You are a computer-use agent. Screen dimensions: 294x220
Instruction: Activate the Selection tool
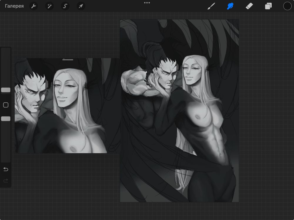65,6
